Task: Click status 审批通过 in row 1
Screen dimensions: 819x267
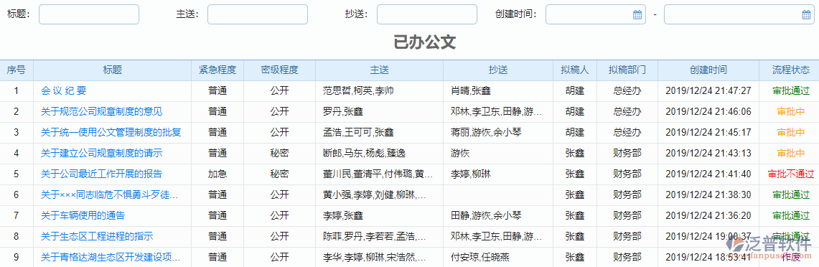Action: click(791, 91)
